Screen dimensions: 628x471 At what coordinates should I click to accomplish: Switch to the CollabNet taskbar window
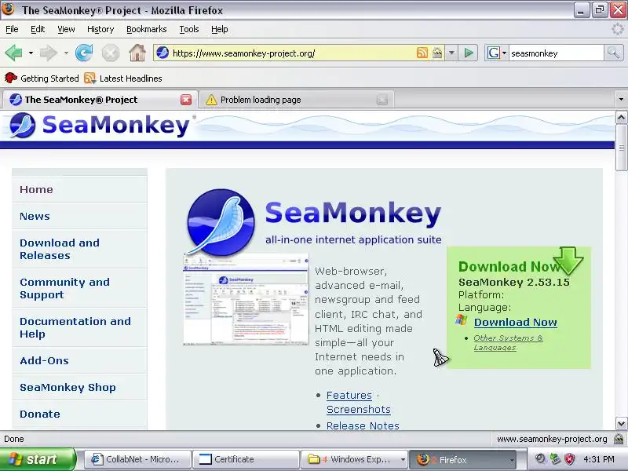pos(137,459)
